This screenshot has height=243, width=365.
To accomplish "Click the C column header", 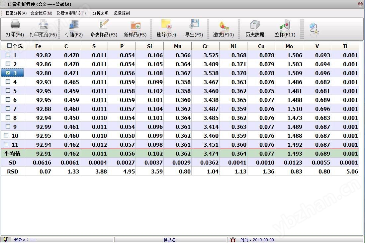I will (x=66, y=46).
